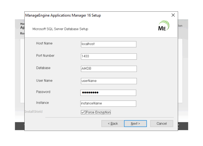Select the Port Number field showing 1433
Viewport: 203px width, 146px height.
point(108,57)
